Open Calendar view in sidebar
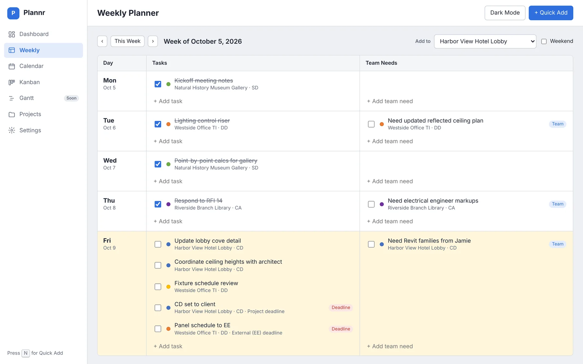Image resolution: width=583 pixels, height=364 pixels. pos(43,66)
